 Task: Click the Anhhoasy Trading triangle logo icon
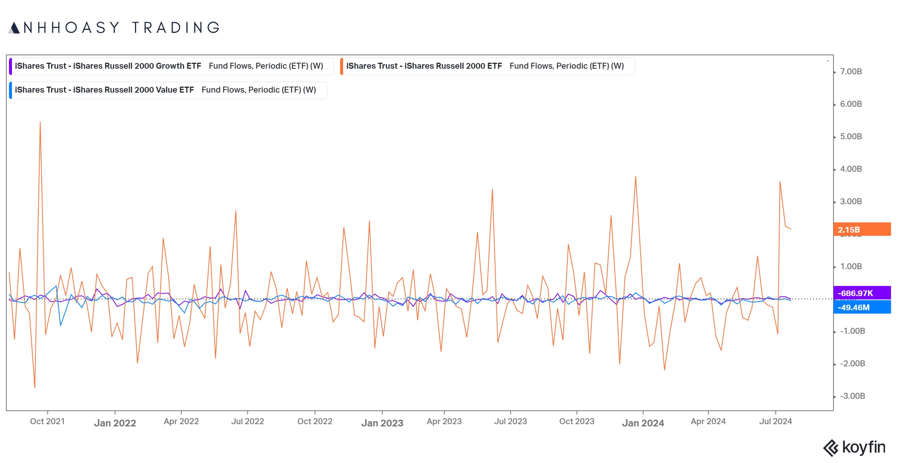(x=14, y=28)
